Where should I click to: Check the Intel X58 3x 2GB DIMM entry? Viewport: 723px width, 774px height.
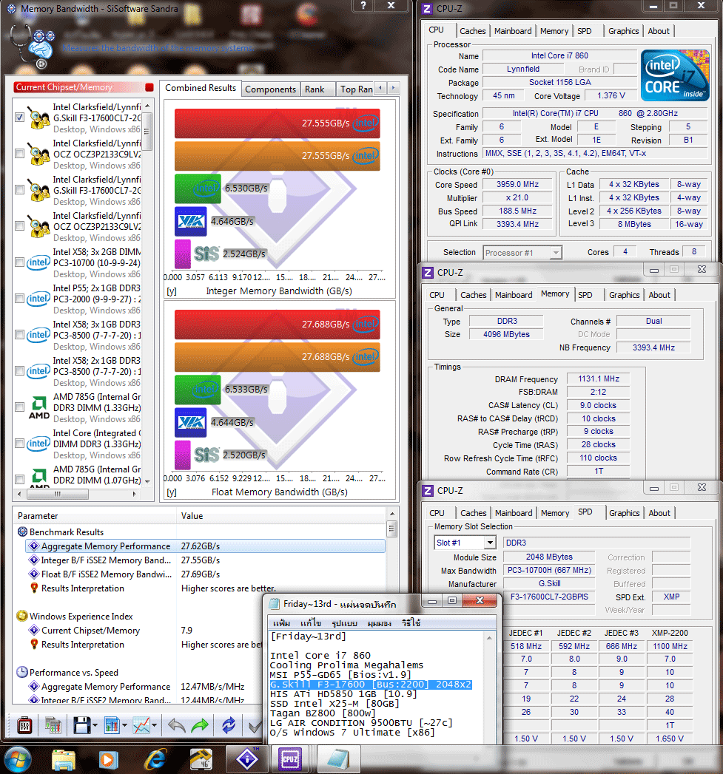click(20, 262)
